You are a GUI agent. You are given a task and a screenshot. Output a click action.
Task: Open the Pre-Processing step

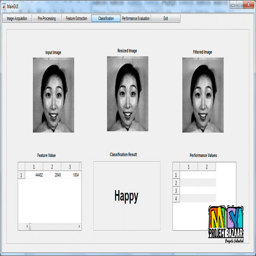[x=47, y=18]
